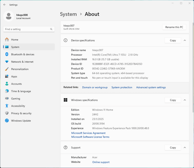Viewport: 194px width, 168px height.
Task: Click the search magnifier icon
Action: [x=51, y=29]
